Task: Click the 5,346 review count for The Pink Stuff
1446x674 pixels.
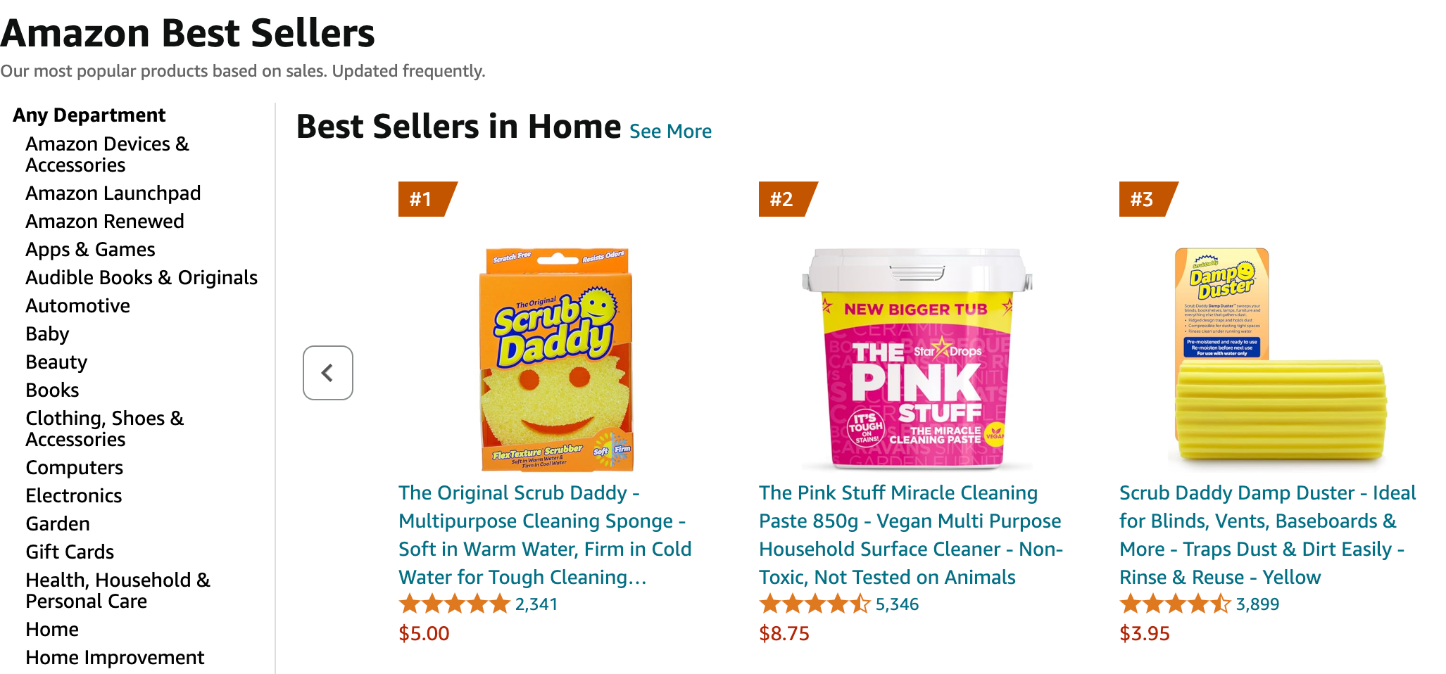Action: 896,604
